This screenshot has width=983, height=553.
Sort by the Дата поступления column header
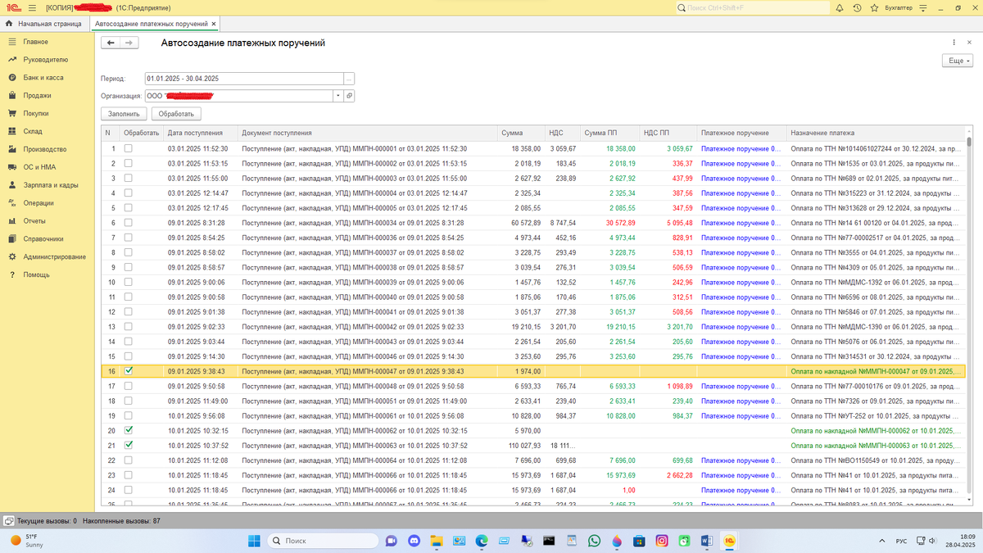tap(200, 132)
